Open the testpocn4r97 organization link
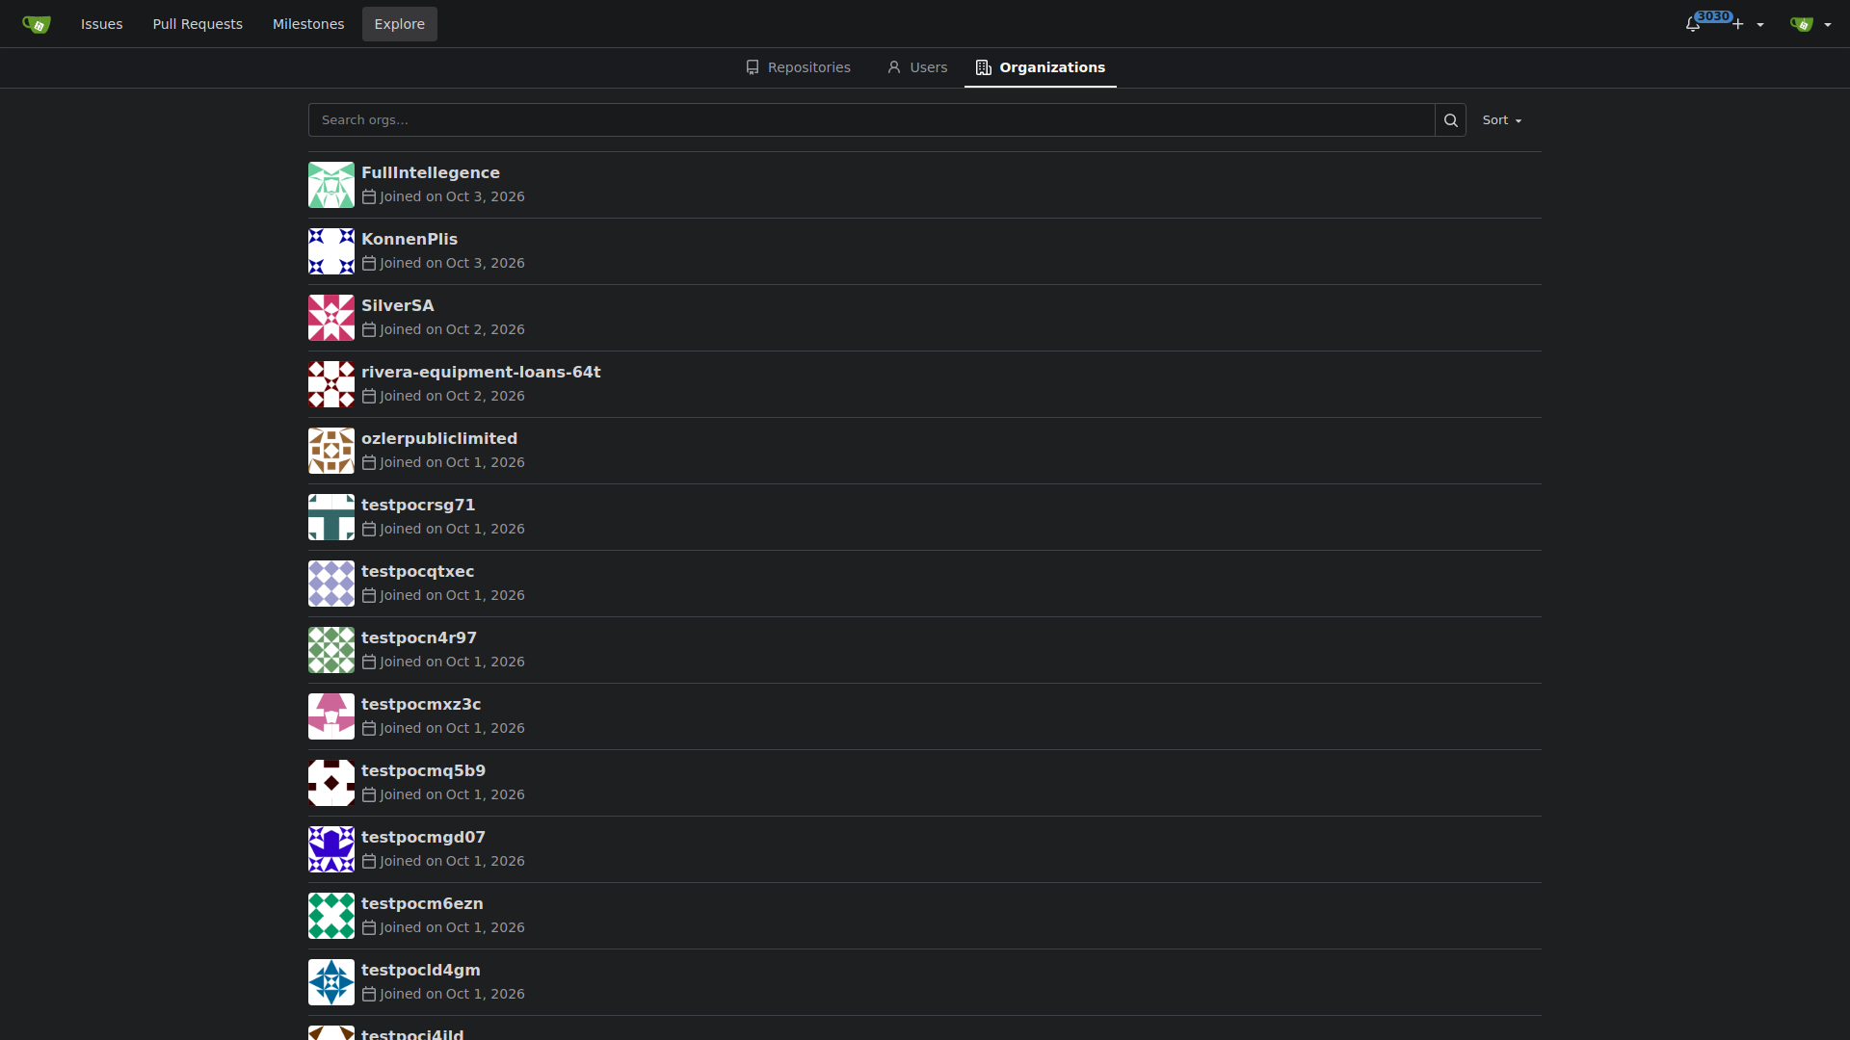1850x1040 pixels. (419, 637)
